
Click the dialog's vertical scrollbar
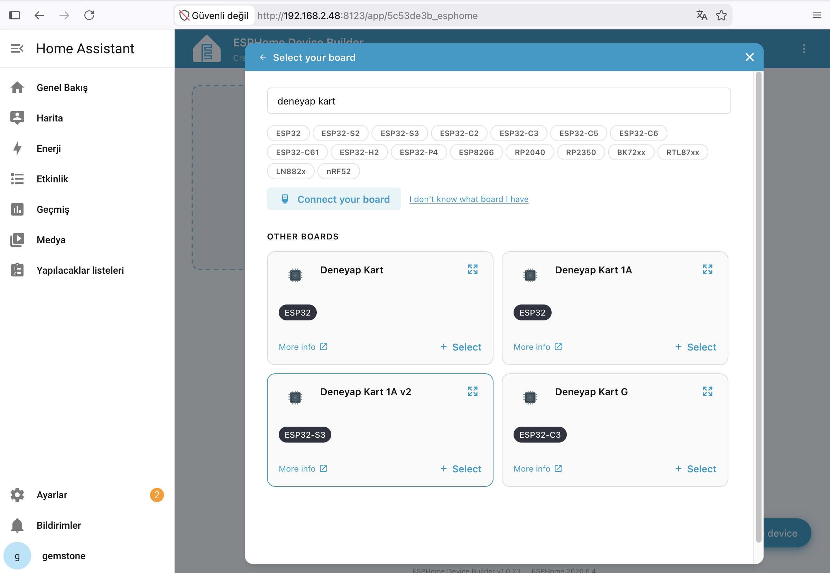758,307
